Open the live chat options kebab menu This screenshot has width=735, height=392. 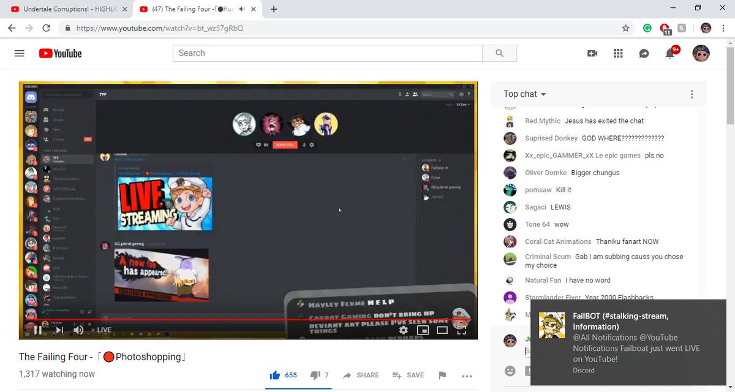point(692,94)
